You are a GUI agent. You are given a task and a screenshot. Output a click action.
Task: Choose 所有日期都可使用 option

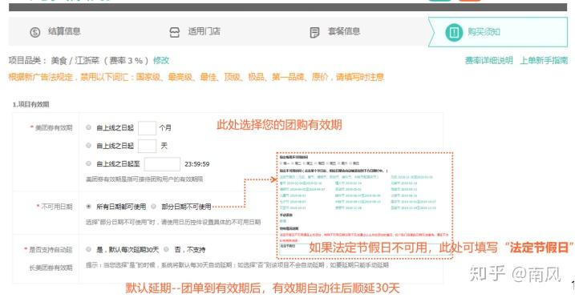pyautogui.click(x=88, y=207)
